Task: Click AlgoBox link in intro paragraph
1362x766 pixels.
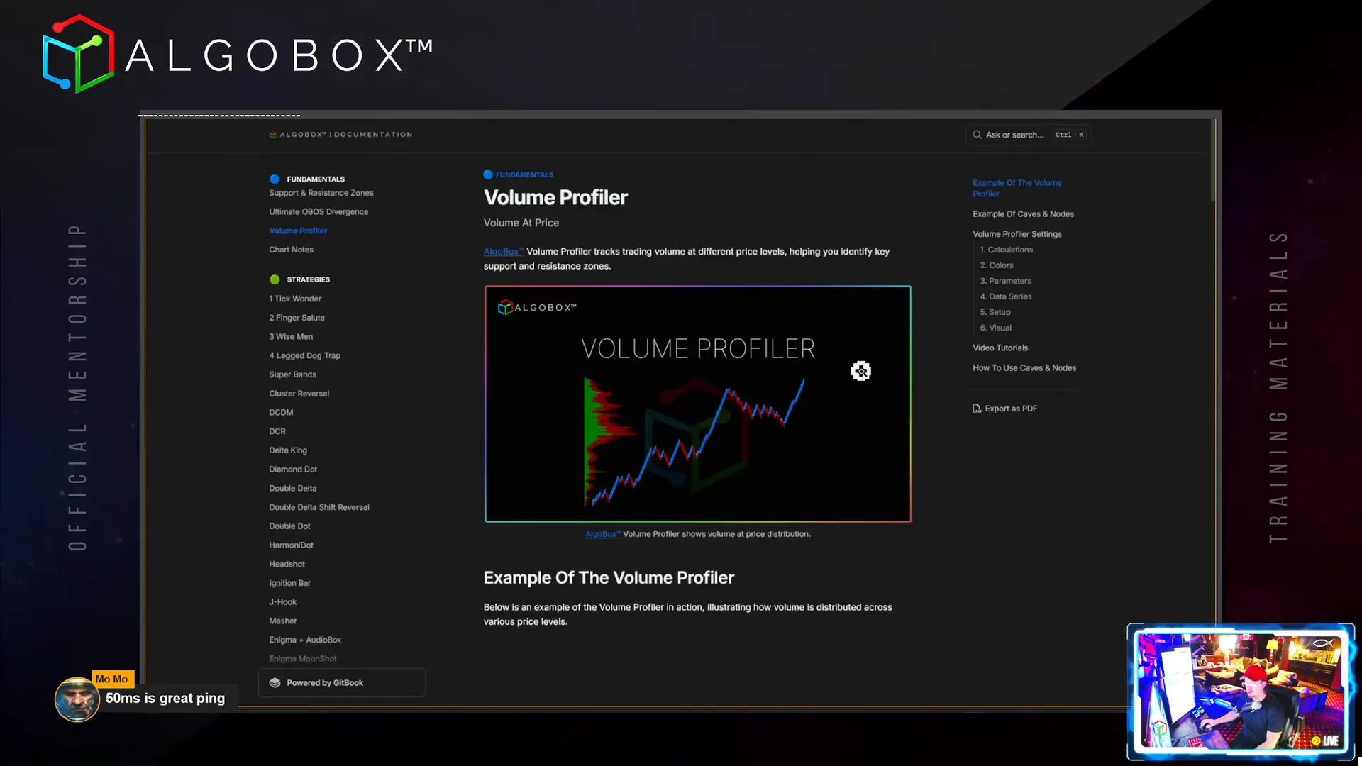Action: point(503,252)
